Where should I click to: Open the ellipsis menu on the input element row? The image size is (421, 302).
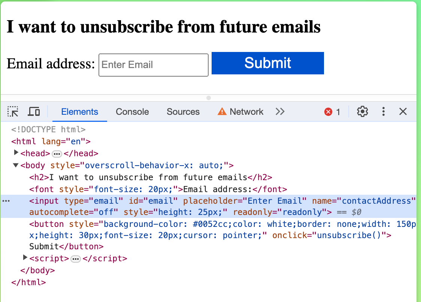click(6, 201)
